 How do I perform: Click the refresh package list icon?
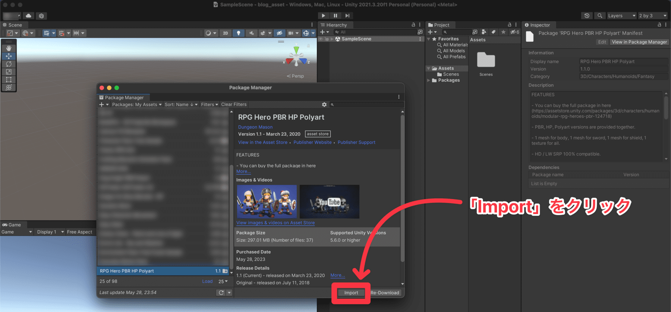click(221, 293)
